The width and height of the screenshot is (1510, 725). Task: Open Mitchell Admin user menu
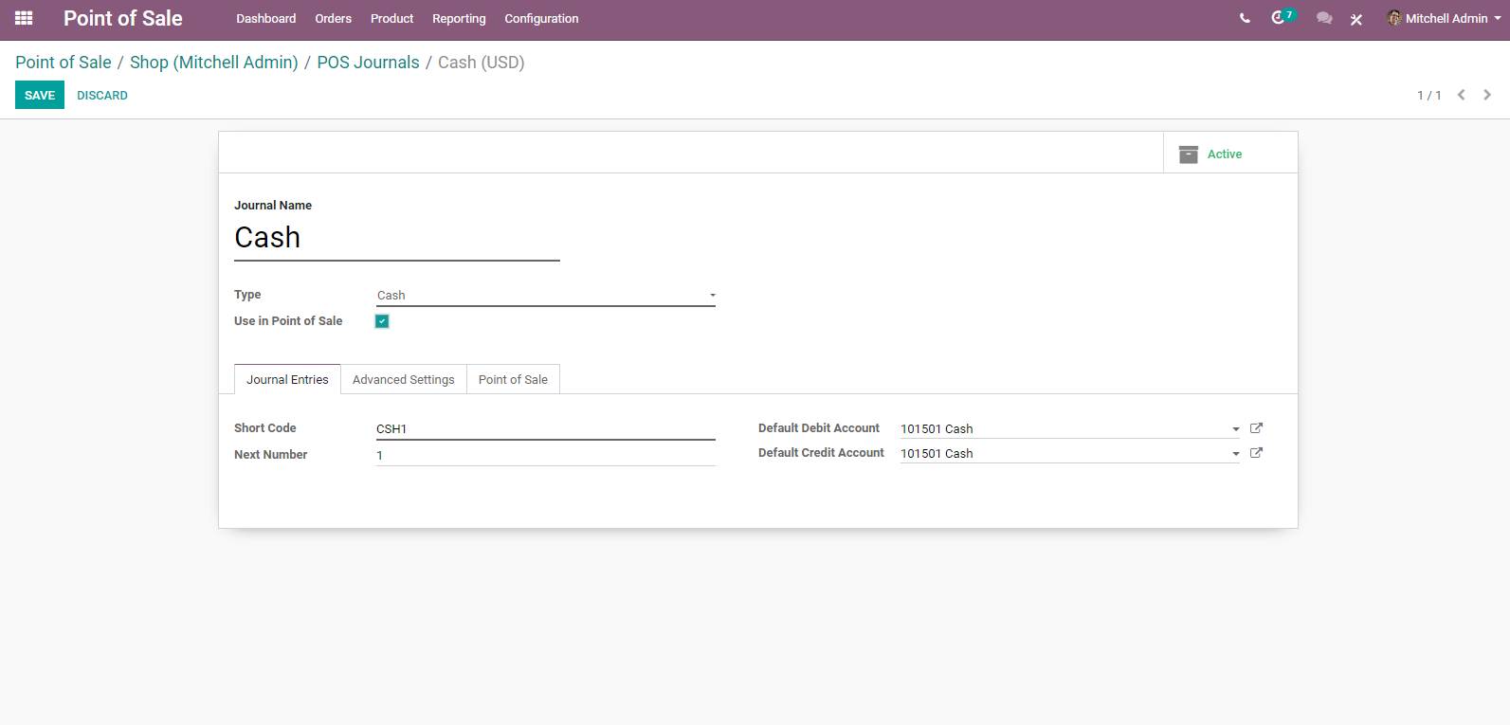[1444, 18]
